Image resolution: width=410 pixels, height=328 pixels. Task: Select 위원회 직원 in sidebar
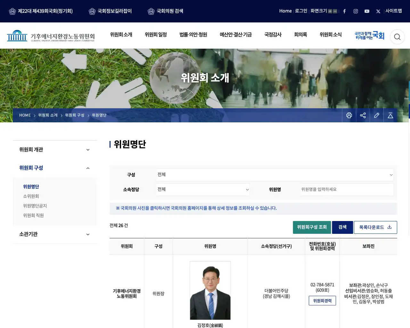coord(33,216)
